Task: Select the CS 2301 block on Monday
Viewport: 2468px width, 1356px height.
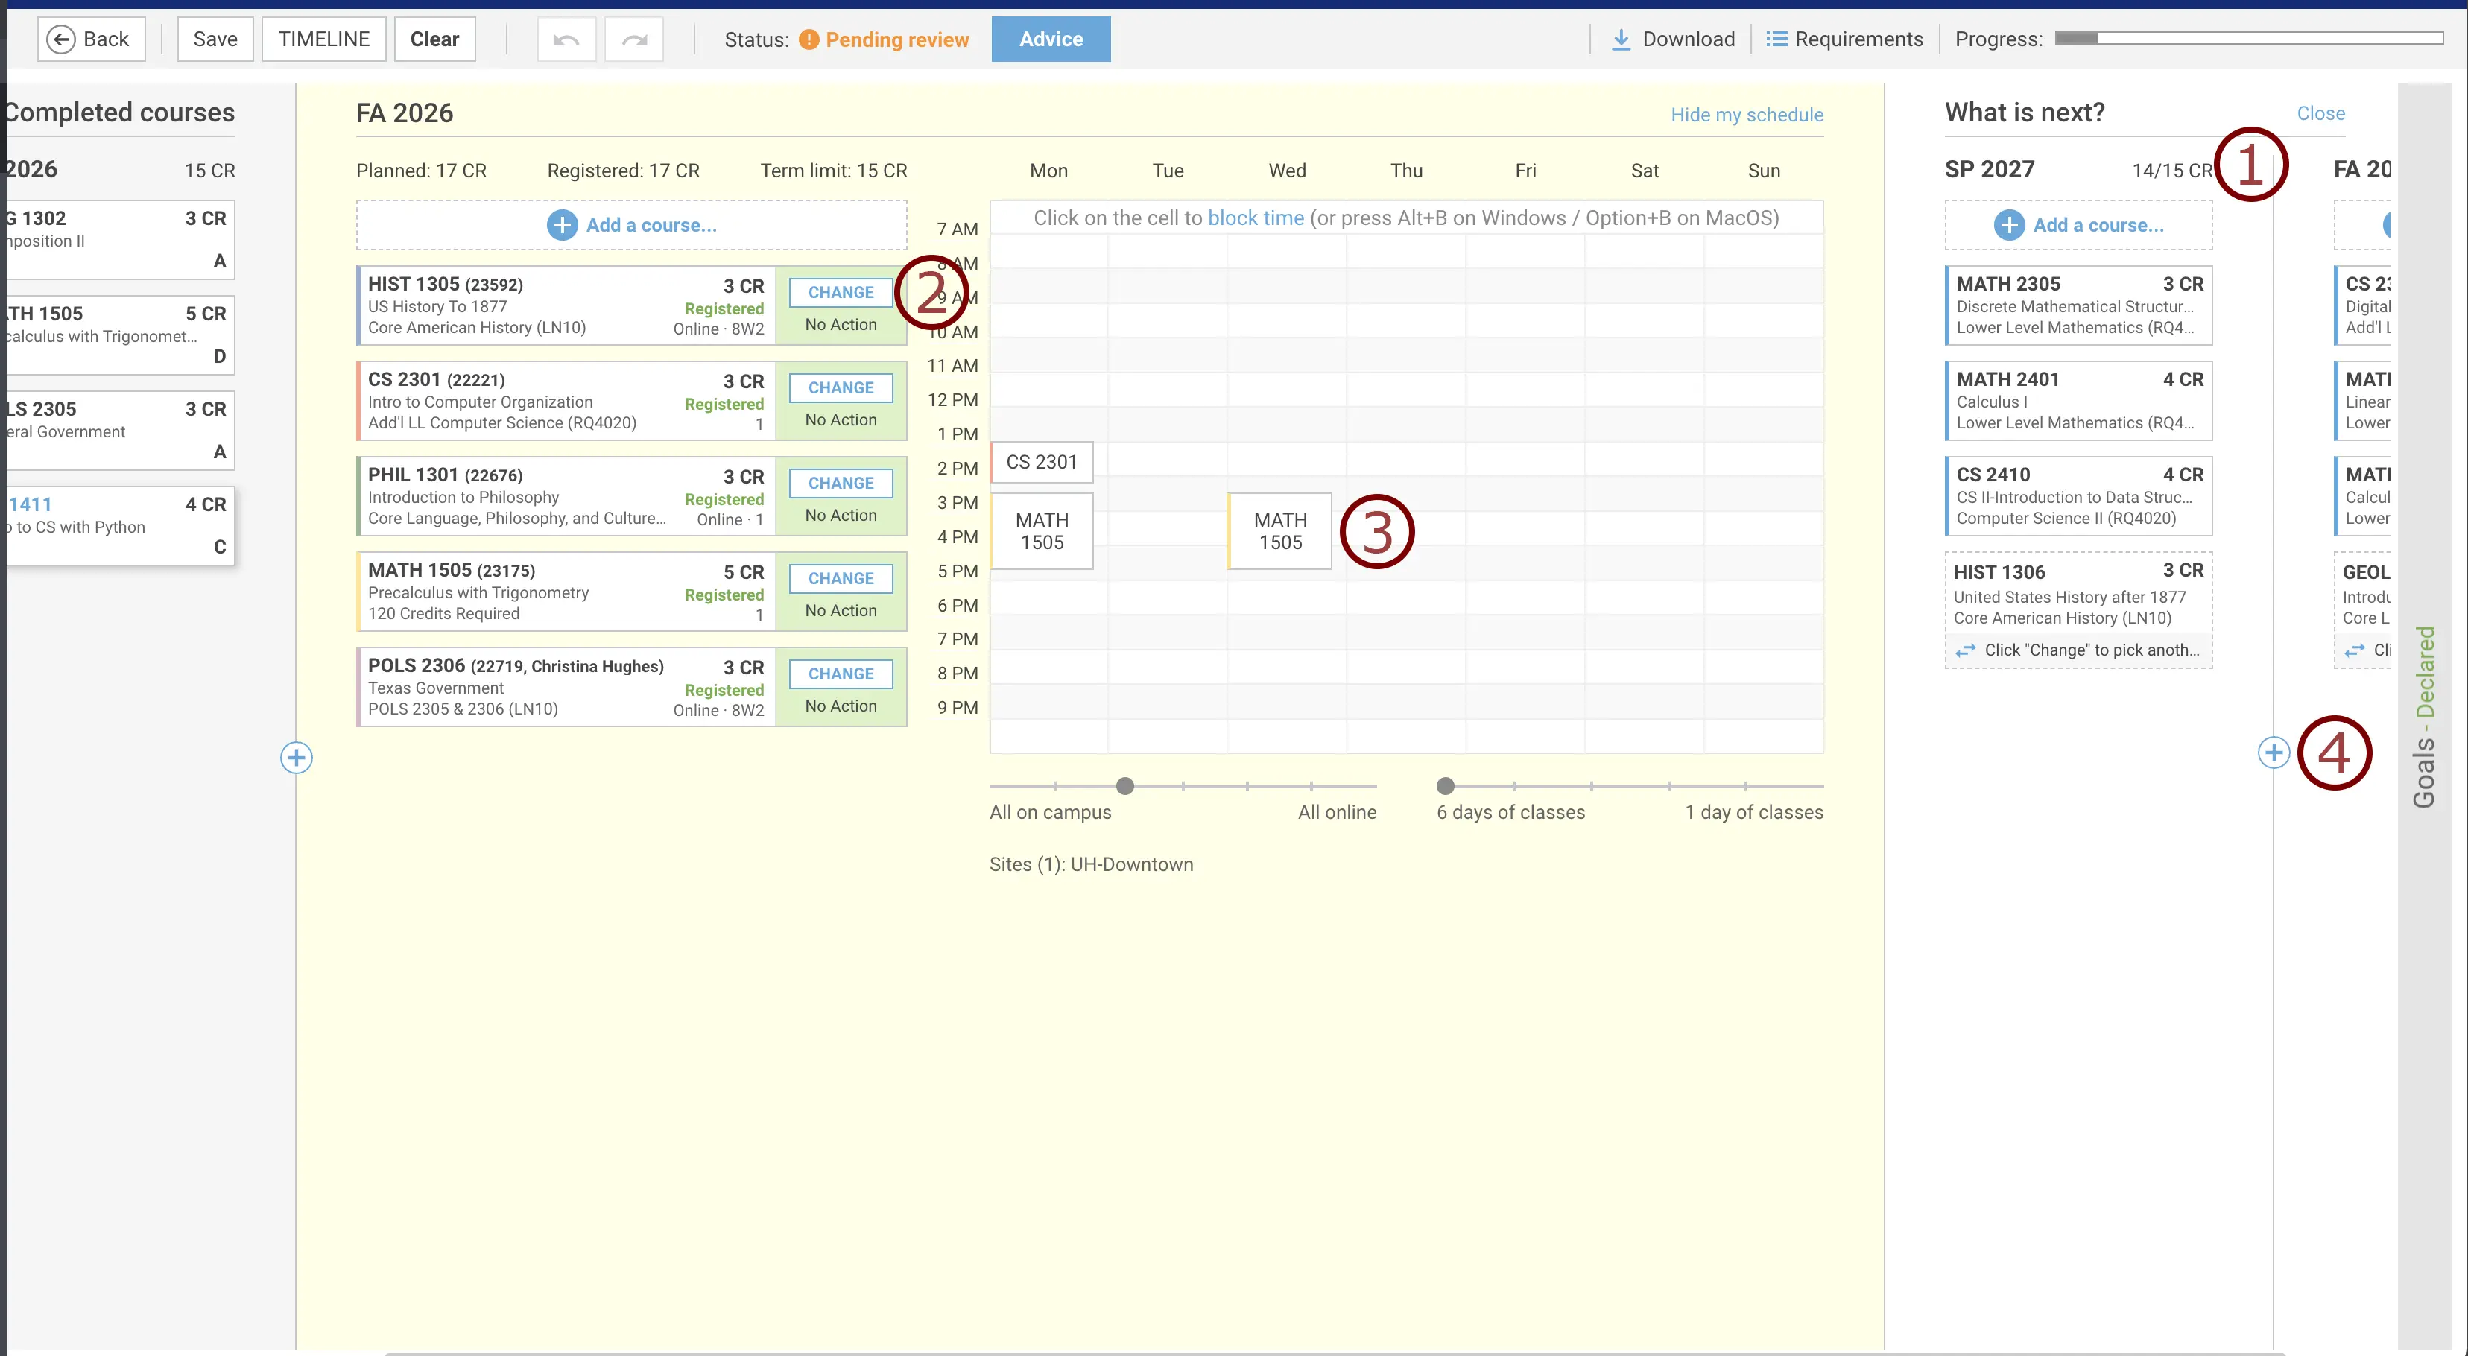Action: pos(1042,462)
